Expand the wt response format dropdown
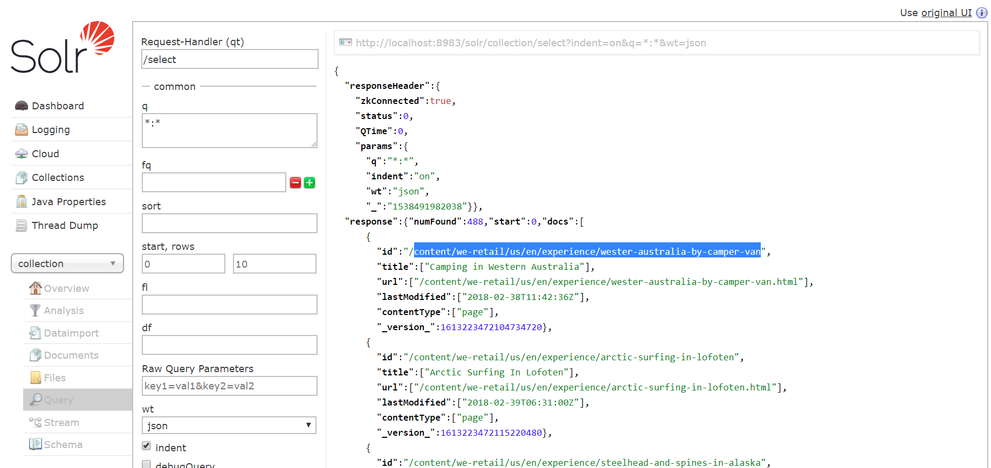Viewport: 991px width, 468px height. (229, 425)
